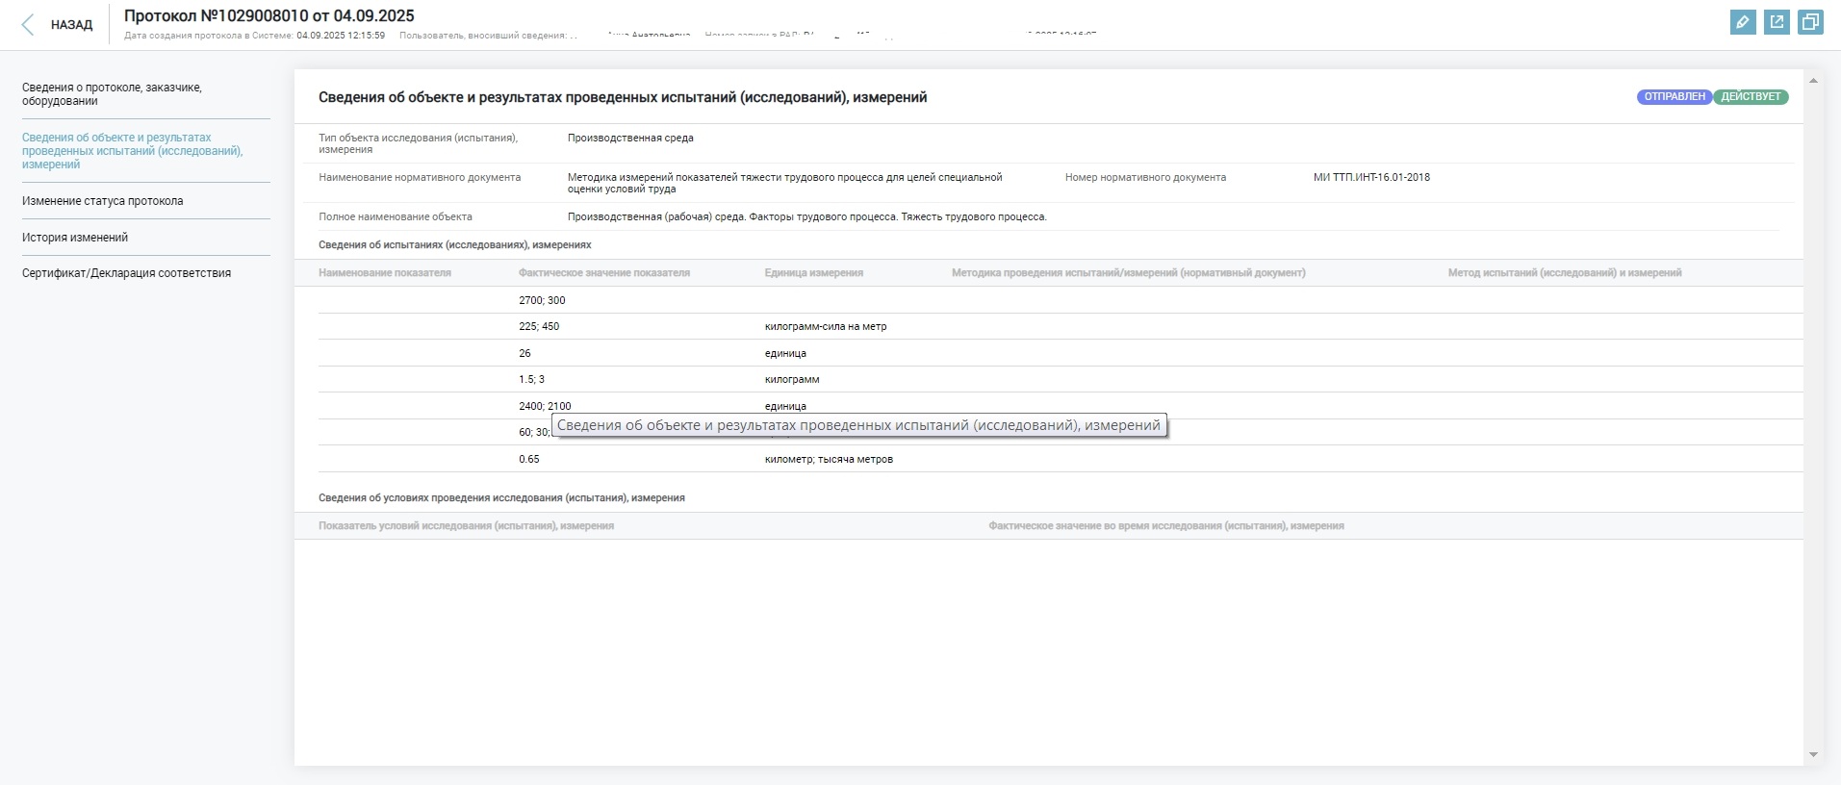Go back via НАЗАД button

(71, 25)
